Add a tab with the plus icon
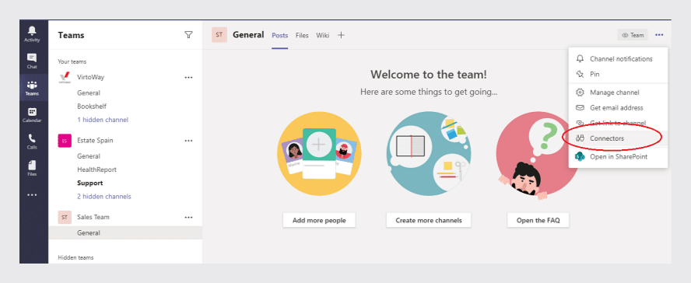 coord(341,35)
